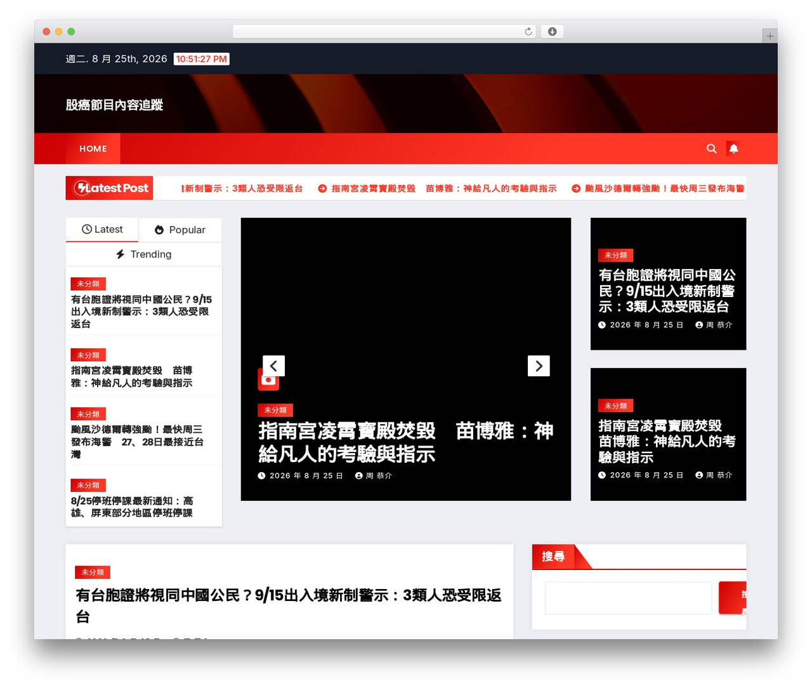Click the Latest Post ticker label
The height and width of the screenshot is (688, 812).
(x=109, y=188)
